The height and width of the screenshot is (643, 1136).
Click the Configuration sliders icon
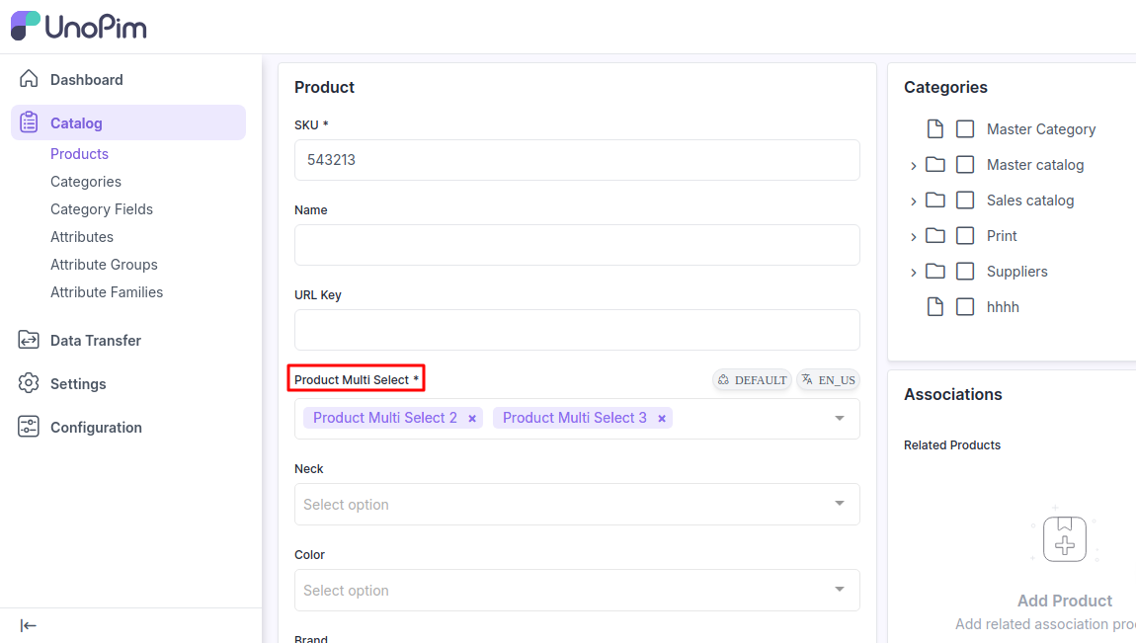[x=29, y=427]
